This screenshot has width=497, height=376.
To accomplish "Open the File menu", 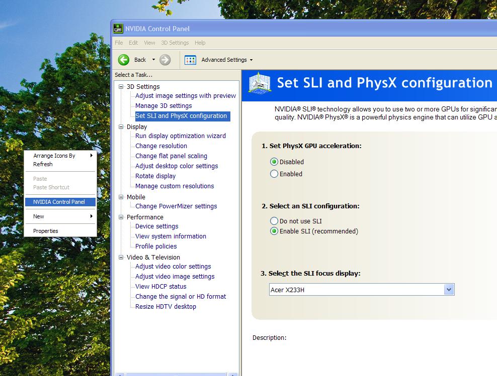I will coord(119,43).
